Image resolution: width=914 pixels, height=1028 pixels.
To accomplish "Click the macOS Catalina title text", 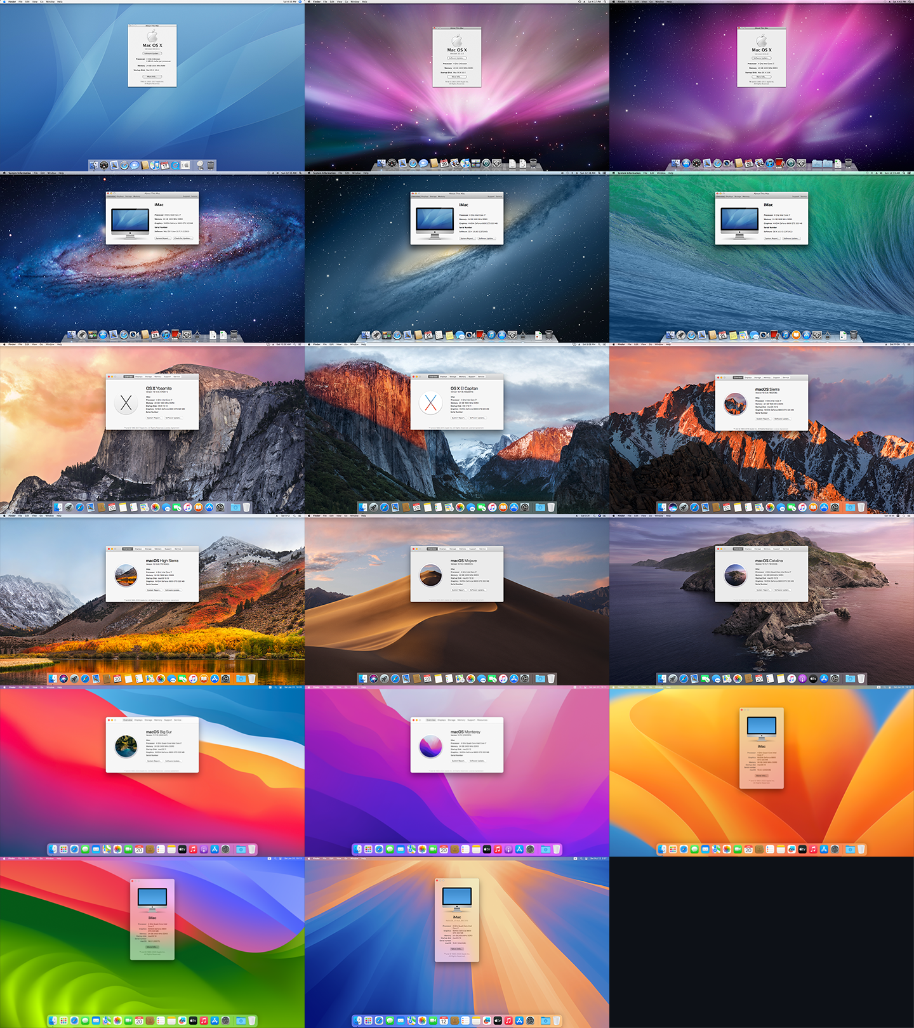I will tap(769, 561).
